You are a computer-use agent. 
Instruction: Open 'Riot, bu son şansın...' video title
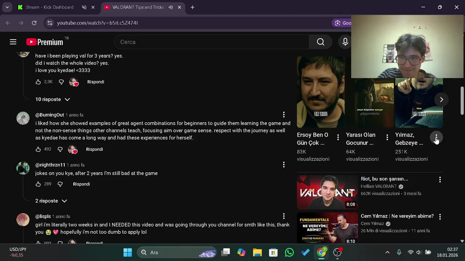(384, 179)
